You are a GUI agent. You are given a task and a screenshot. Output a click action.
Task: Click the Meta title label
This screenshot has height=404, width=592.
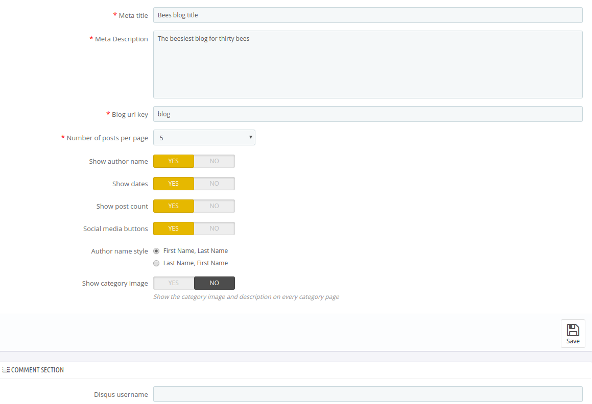point(133,15)
